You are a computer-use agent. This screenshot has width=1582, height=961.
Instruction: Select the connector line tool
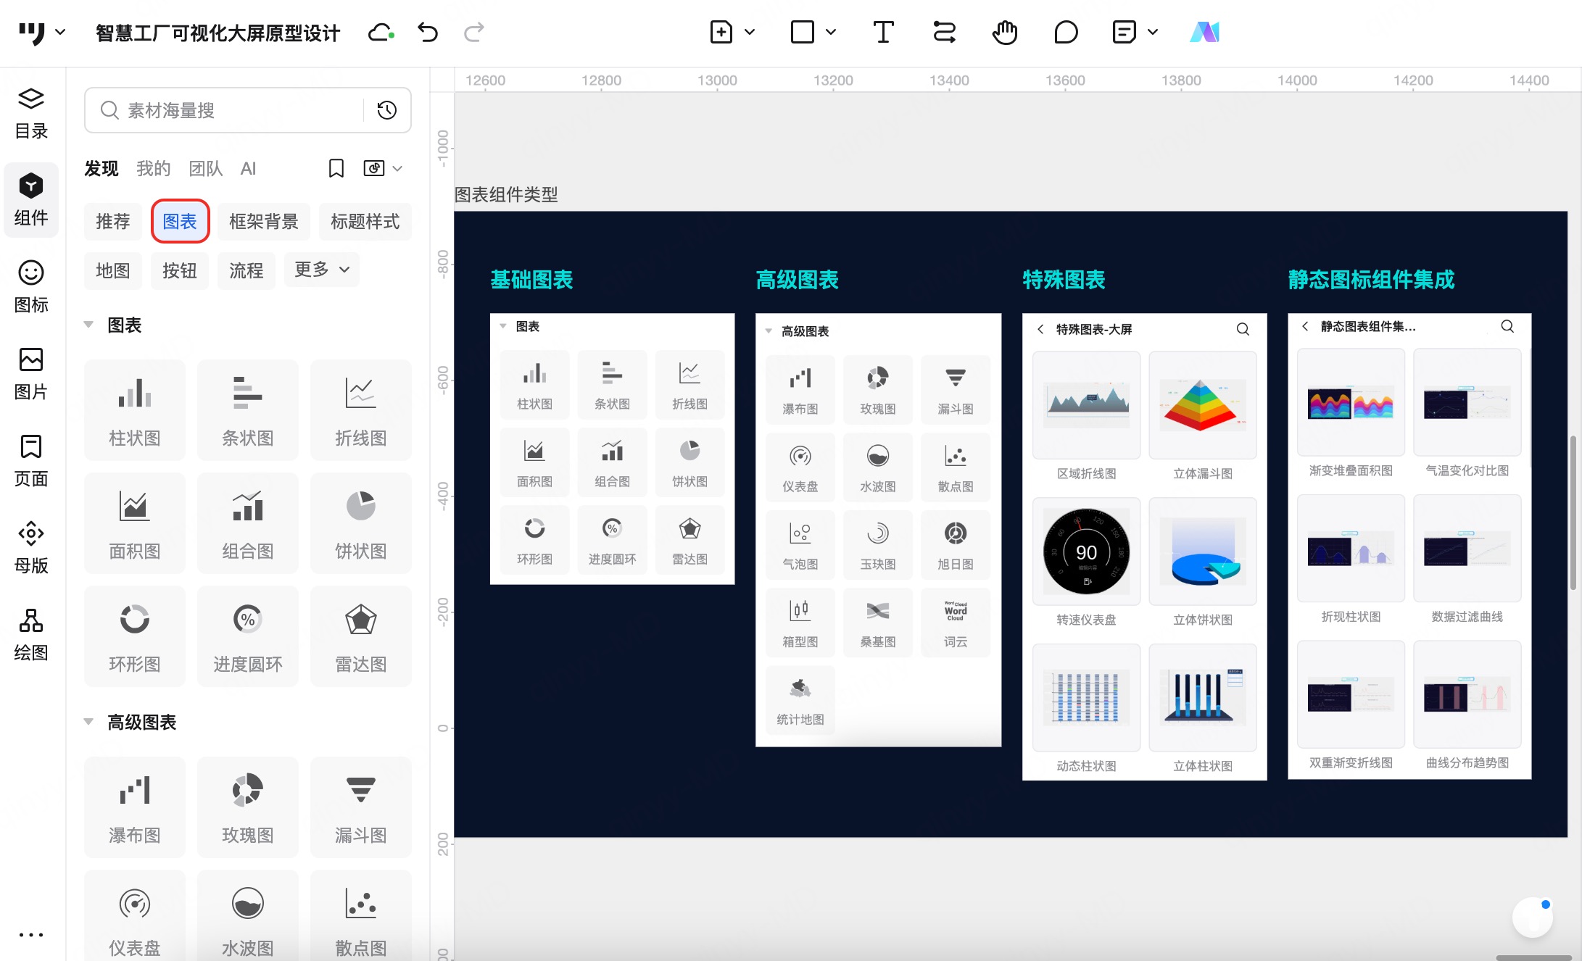pos(943,33)
